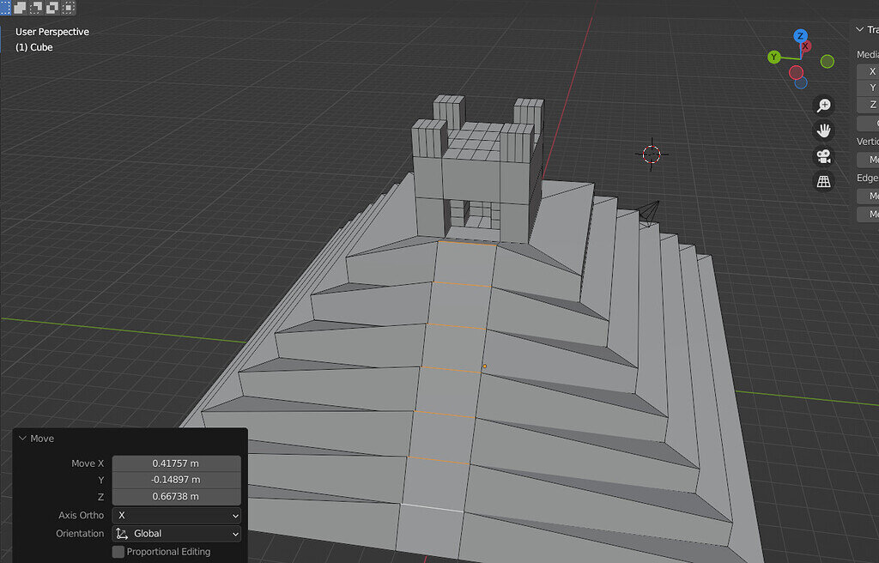The width and height of the screenshot is (879, 563).
Task: Enable Proportional Editing checkbox
Action: click(x=118, y=552)
